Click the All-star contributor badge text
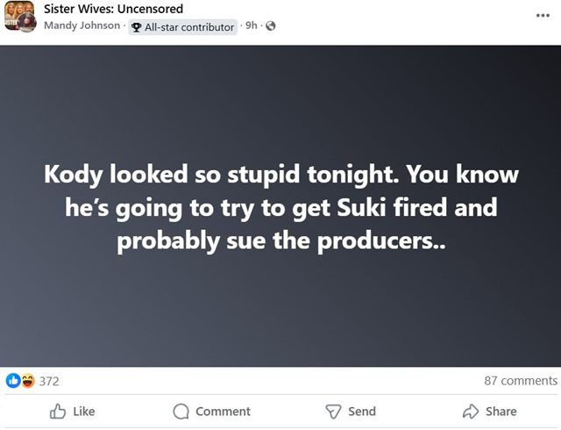Viewport: 561px width, 430px height. [x=189, y=27]
